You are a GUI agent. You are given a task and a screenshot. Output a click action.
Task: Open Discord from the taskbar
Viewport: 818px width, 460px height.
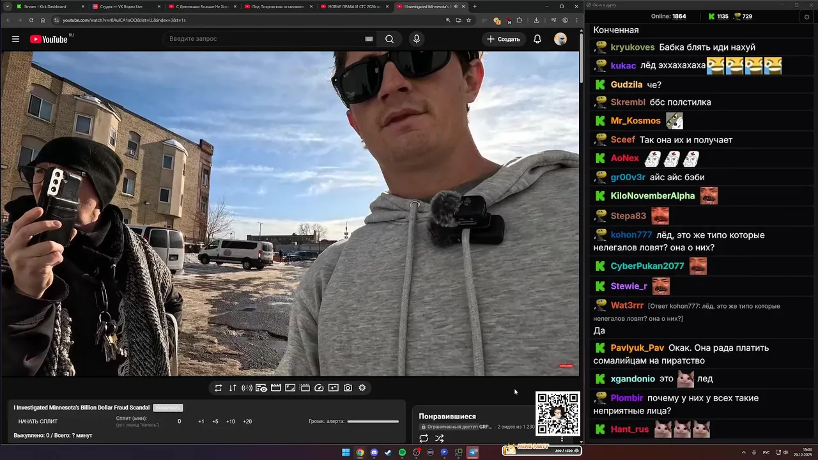[374, 452]
